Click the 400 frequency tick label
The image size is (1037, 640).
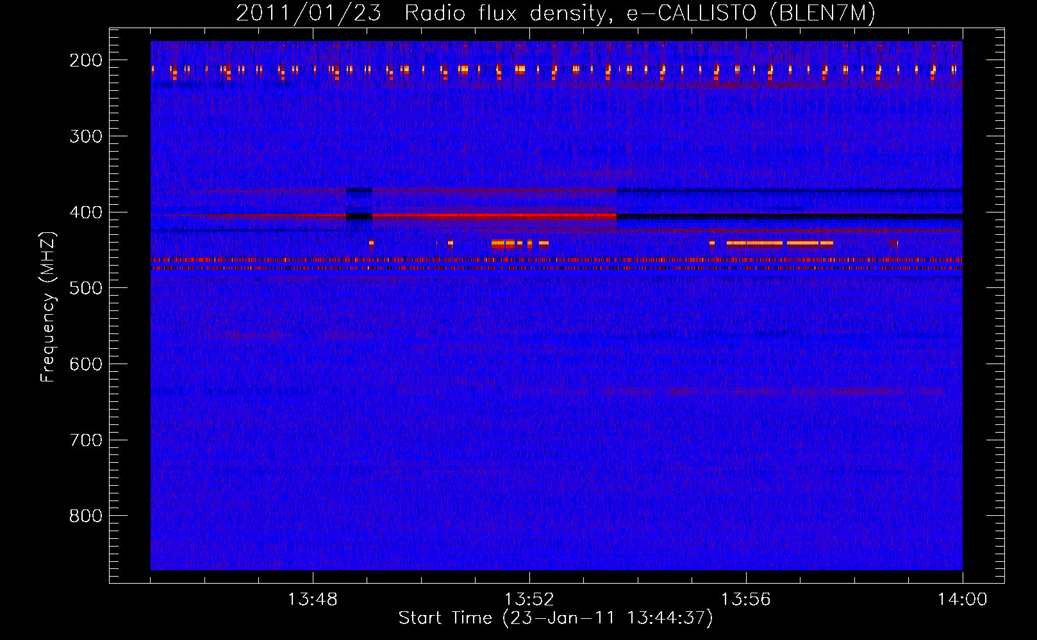click(x=86, y=212)
